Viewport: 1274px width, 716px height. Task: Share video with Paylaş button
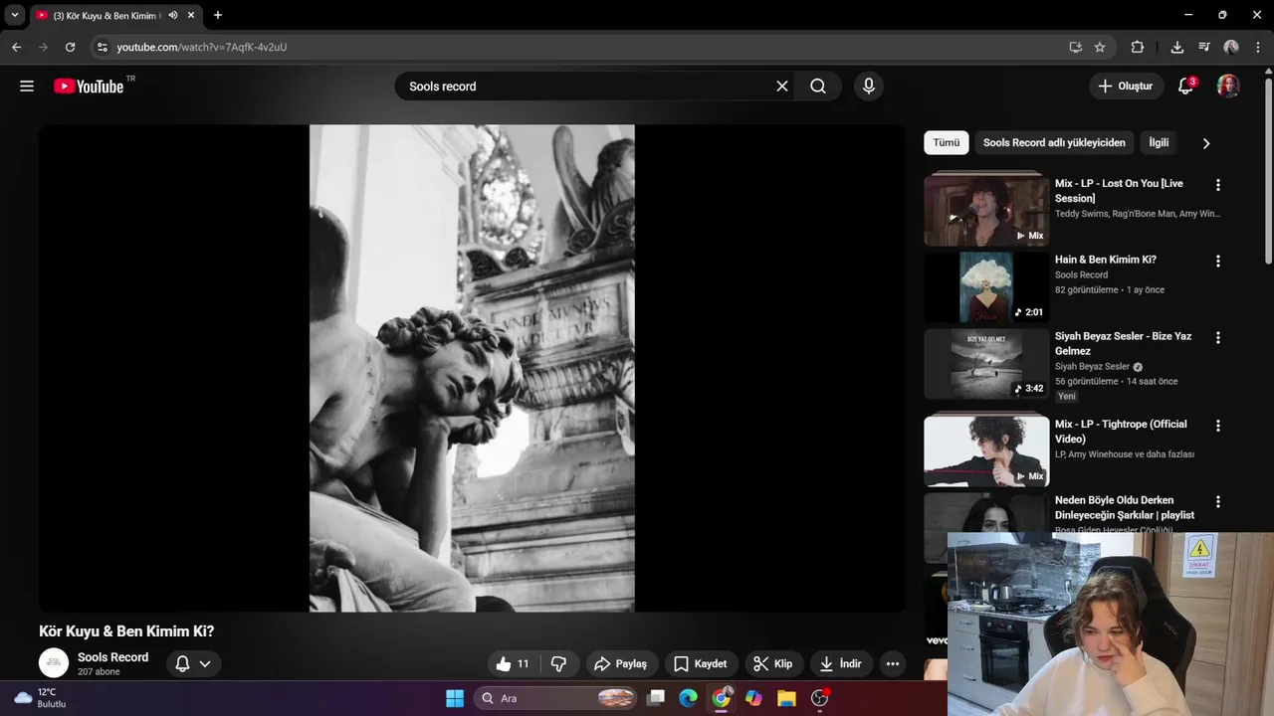pyautogui.click(x=620, y=664)
